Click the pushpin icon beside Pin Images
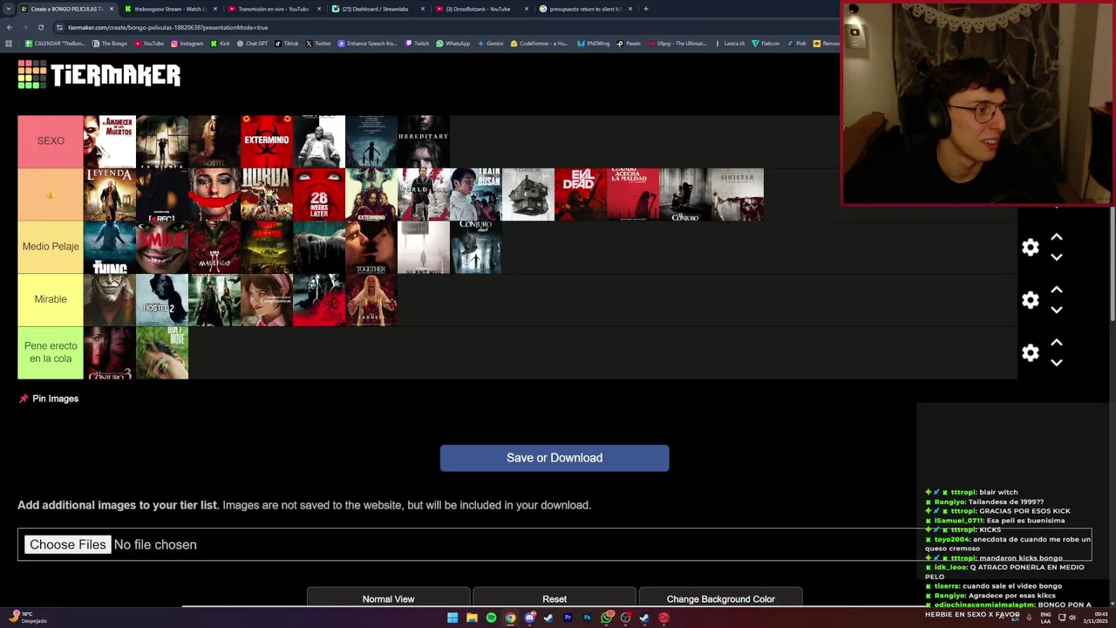 point(24,399)
